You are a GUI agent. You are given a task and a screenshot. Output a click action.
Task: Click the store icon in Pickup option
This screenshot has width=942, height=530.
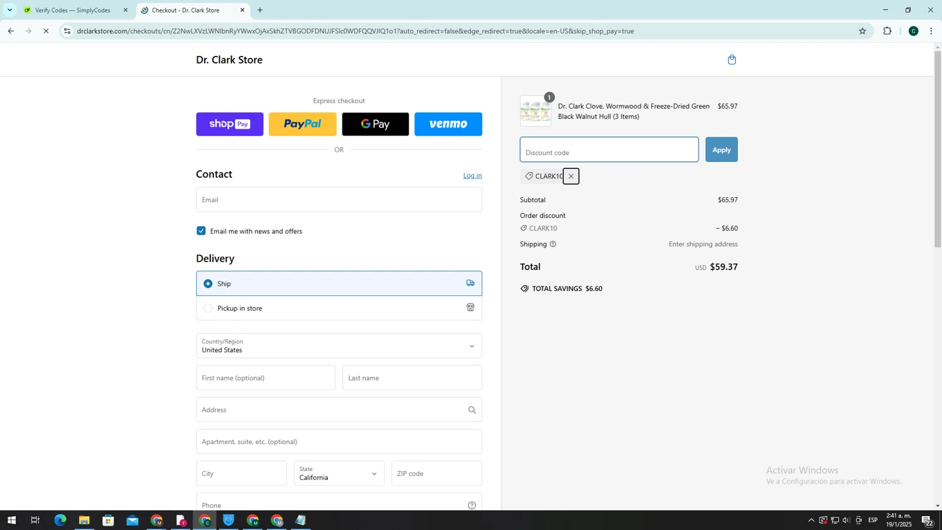click(x=470, y=308)
